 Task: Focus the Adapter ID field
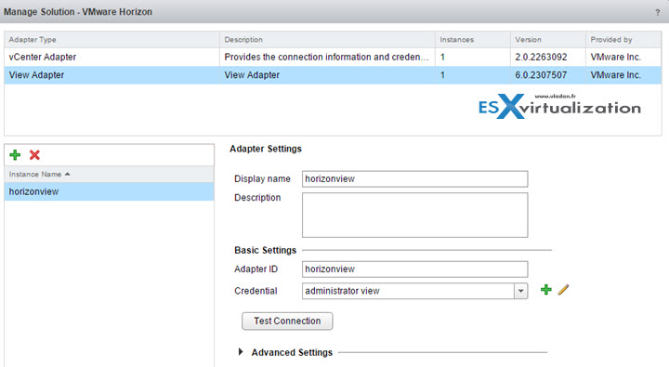(414, 269)
